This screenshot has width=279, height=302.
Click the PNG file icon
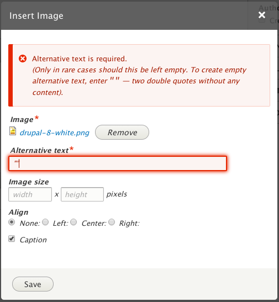click(x=13, y=131)
